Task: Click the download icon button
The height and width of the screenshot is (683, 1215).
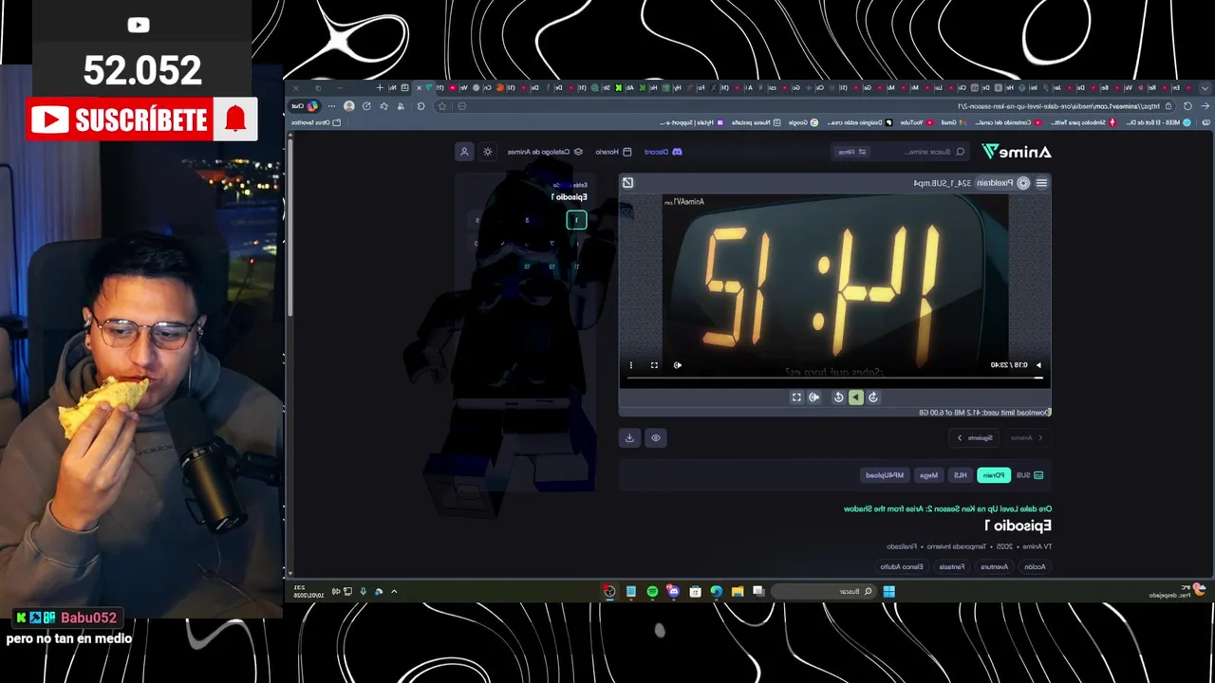Action: (629, 438)
